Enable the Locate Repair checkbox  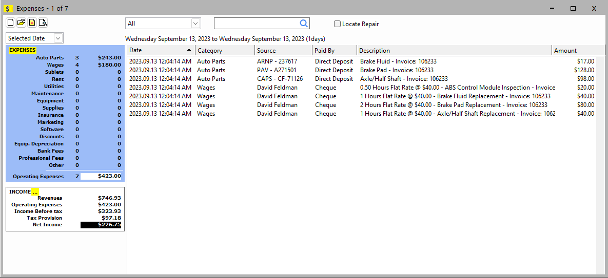coord(337,24)
